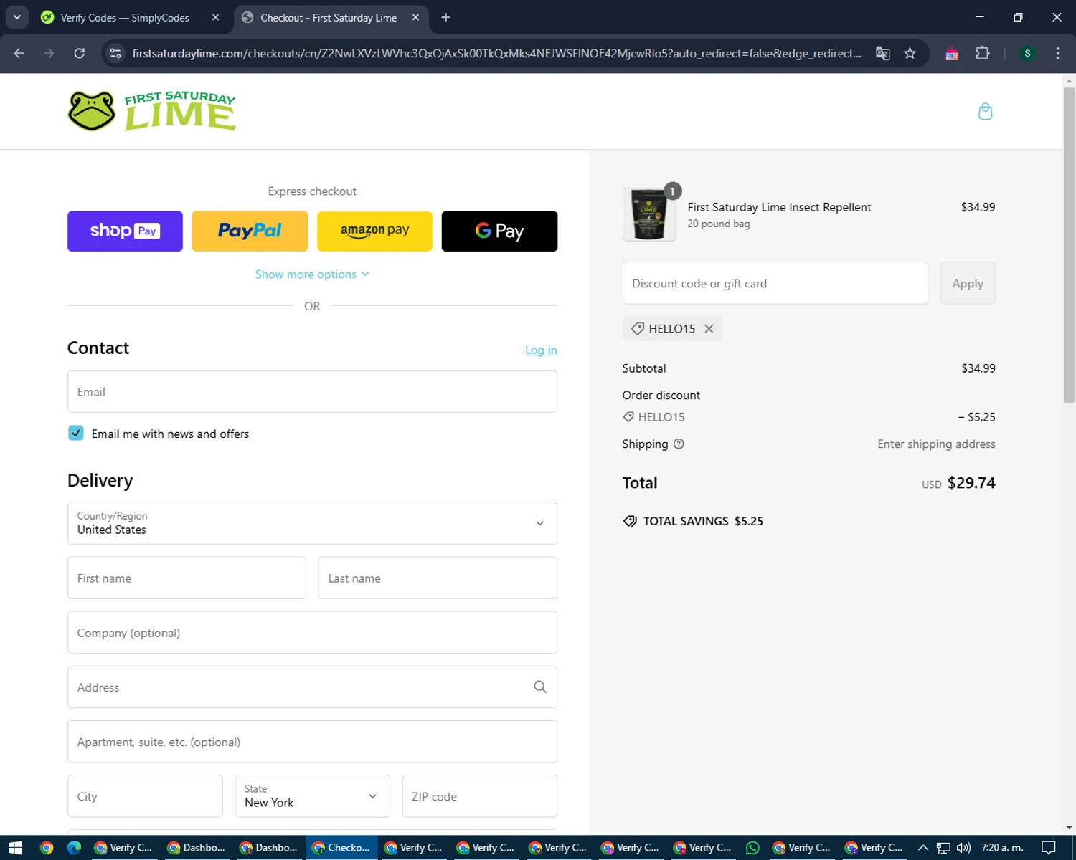
Task: Go back to the previous page
Action: click(x=19, y=53)
